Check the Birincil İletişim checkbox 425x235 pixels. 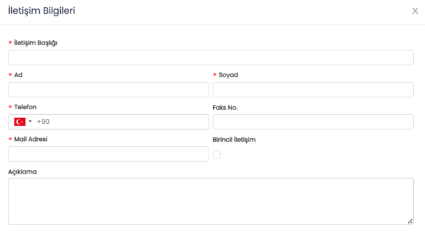coord(216,154)
